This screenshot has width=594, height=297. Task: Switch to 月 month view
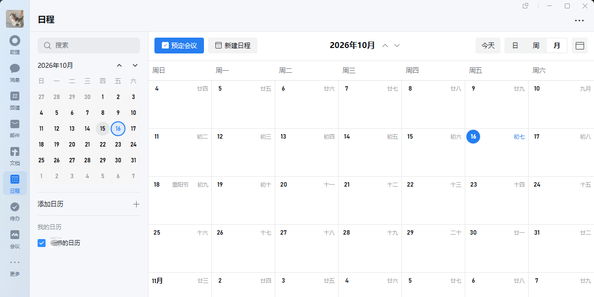click(557, 46)
